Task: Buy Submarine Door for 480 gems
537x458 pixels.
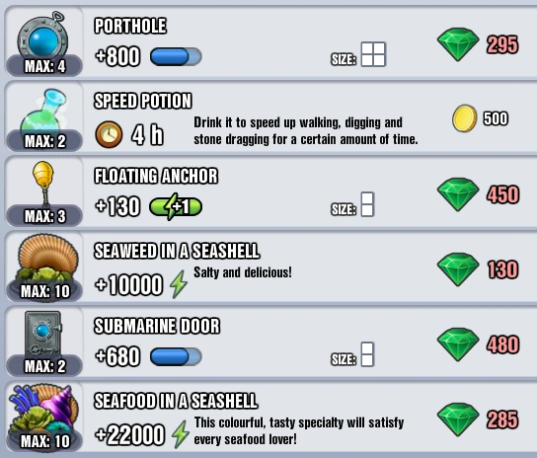Action: point(479,344)
